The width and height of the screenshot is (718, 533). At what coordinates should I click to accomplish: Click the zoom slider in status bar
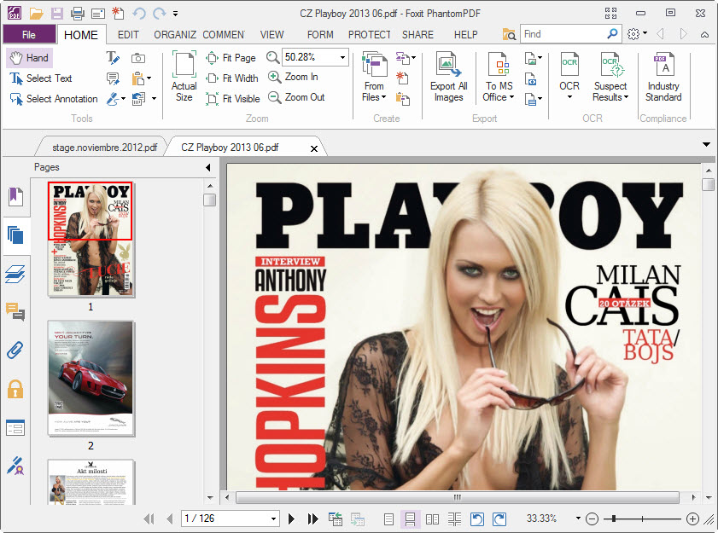pos(640,519)
